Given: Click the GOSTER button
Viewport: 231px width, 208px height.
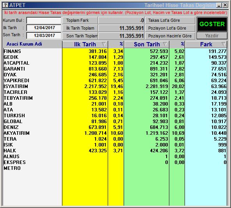Looking at the screenshot, I should point(212,24).
